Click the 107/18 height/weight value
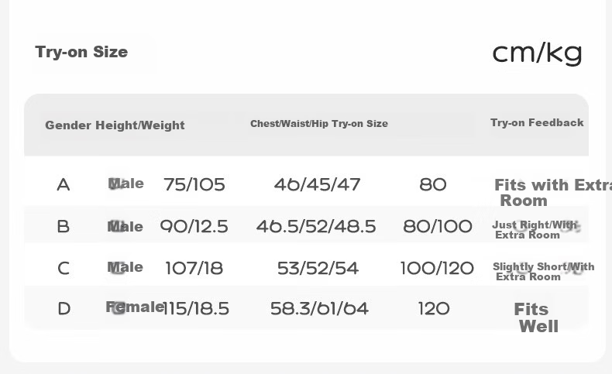612x374 pixels. (194, 269)
